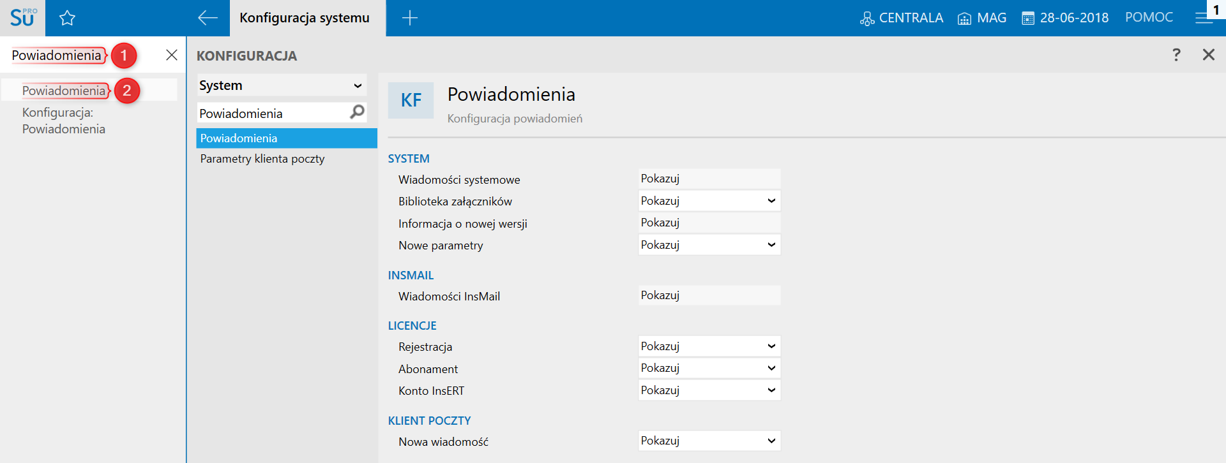Open the hamburger menu with notification badge
The width and height of the screenshot is (1226, 463).
coord(1204,18)
